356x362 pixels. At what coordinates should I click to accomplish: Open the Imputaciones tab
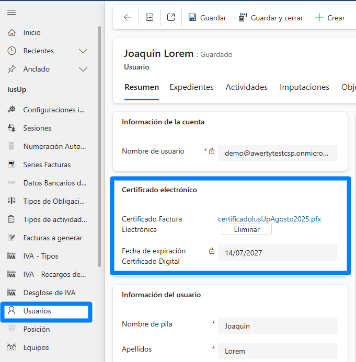304,87
